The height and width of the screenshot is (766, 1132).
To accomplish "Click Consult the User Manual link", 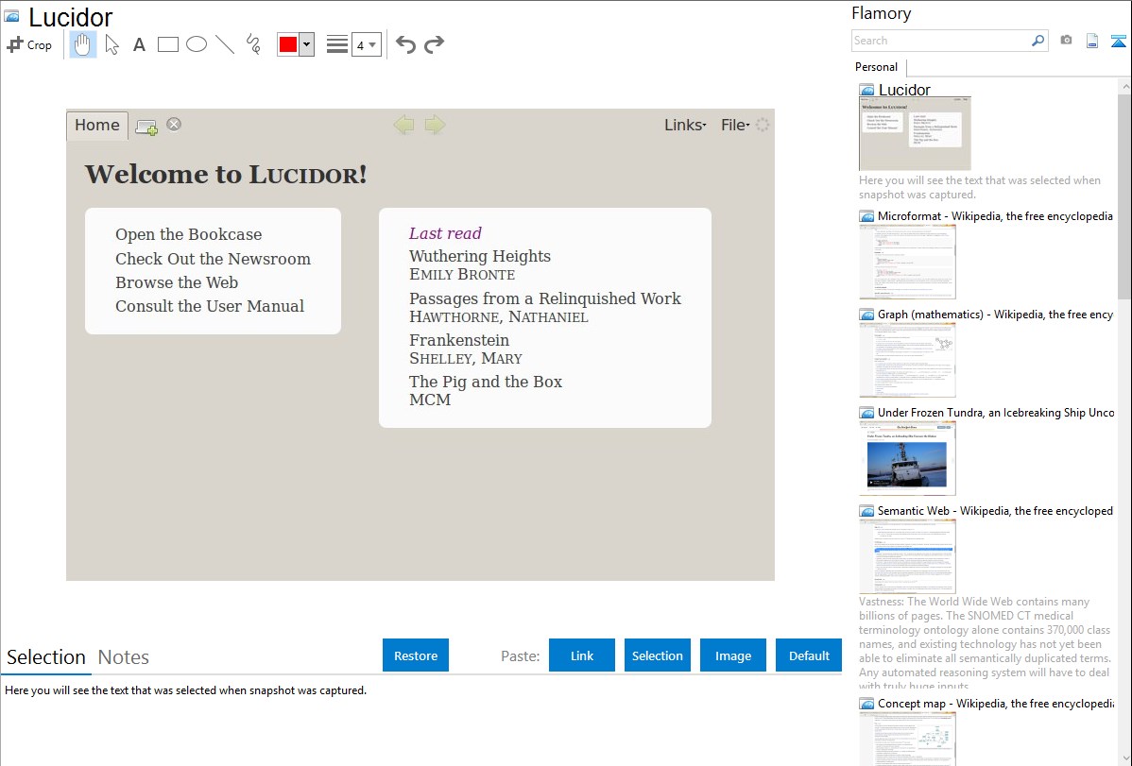I will coord(210,306).
